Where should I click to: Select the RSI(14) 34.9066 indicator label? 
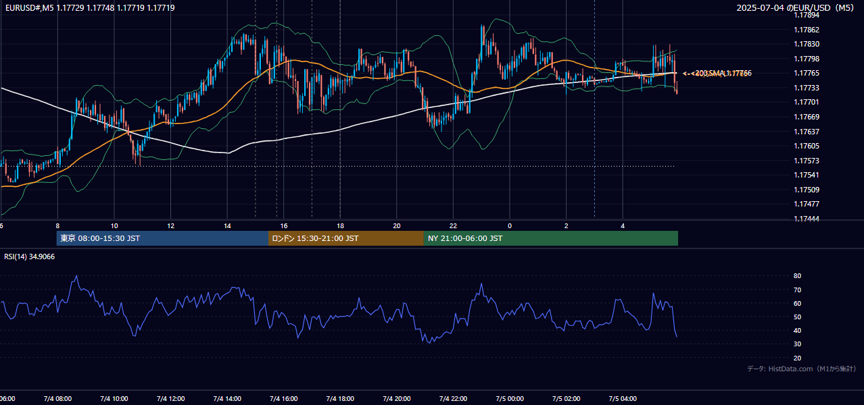30,256
